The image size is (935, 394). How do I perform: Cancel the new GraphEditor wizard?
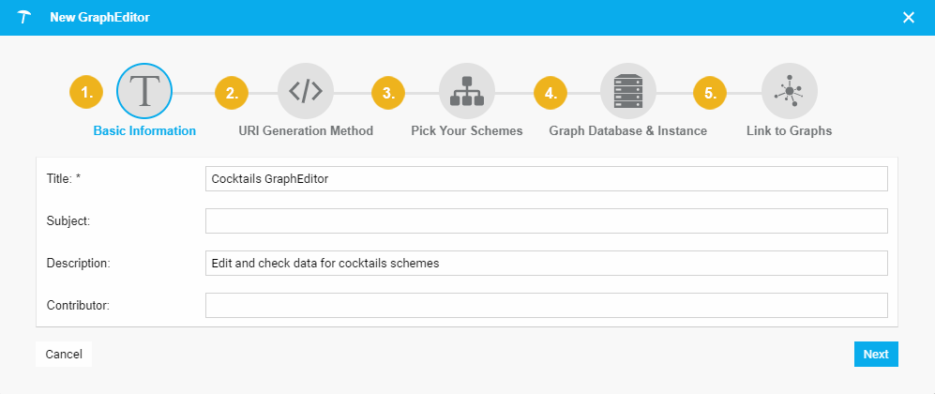[64, 354]
